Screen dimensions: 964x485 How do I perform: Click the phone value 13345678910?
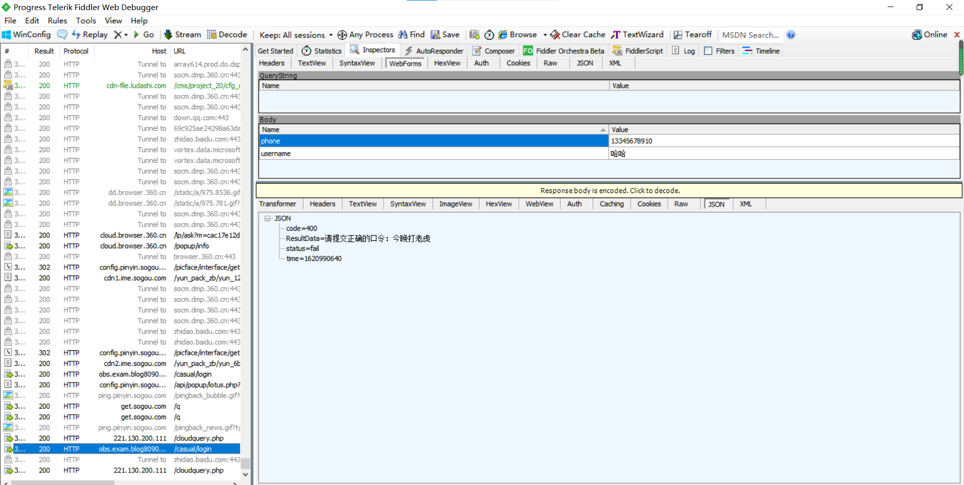[x=632, y=141]
